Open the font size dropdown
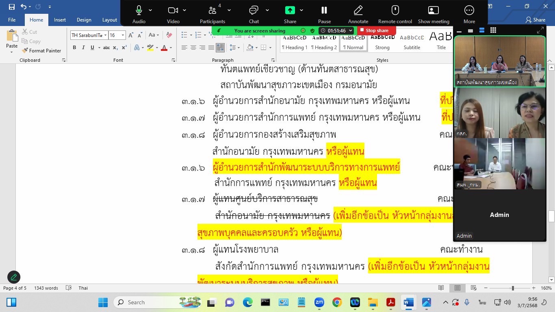 point(123,35)
